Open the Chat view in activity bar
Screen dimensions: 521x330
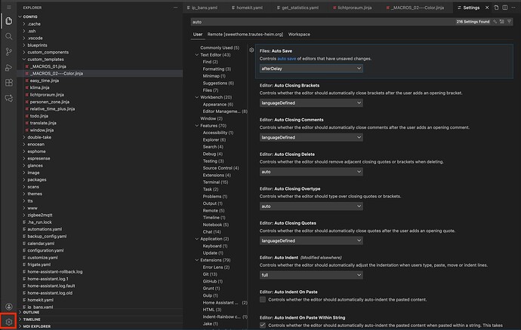coord(8,98)
